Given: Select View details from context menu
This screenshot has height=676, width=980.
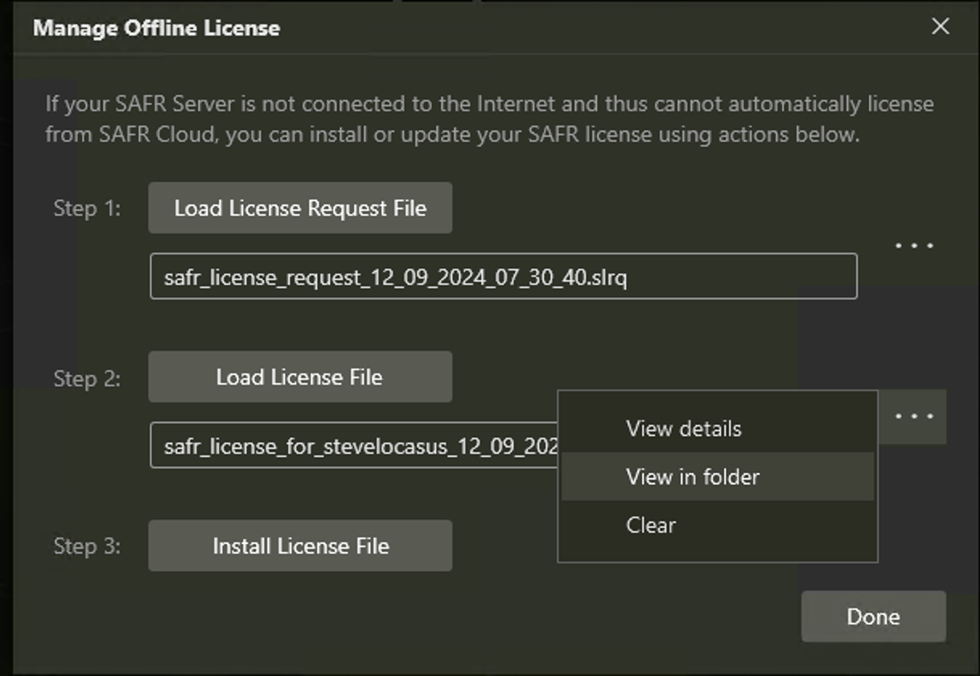Looking at the screenshot, I should [x=683, y=428].
